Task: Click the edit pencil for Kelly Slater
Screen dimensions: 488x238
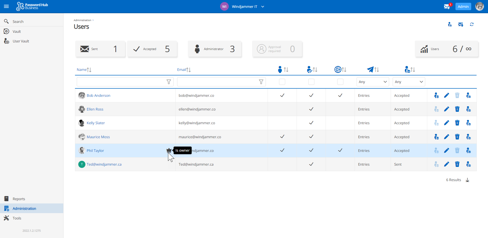Action: (446, 123)
